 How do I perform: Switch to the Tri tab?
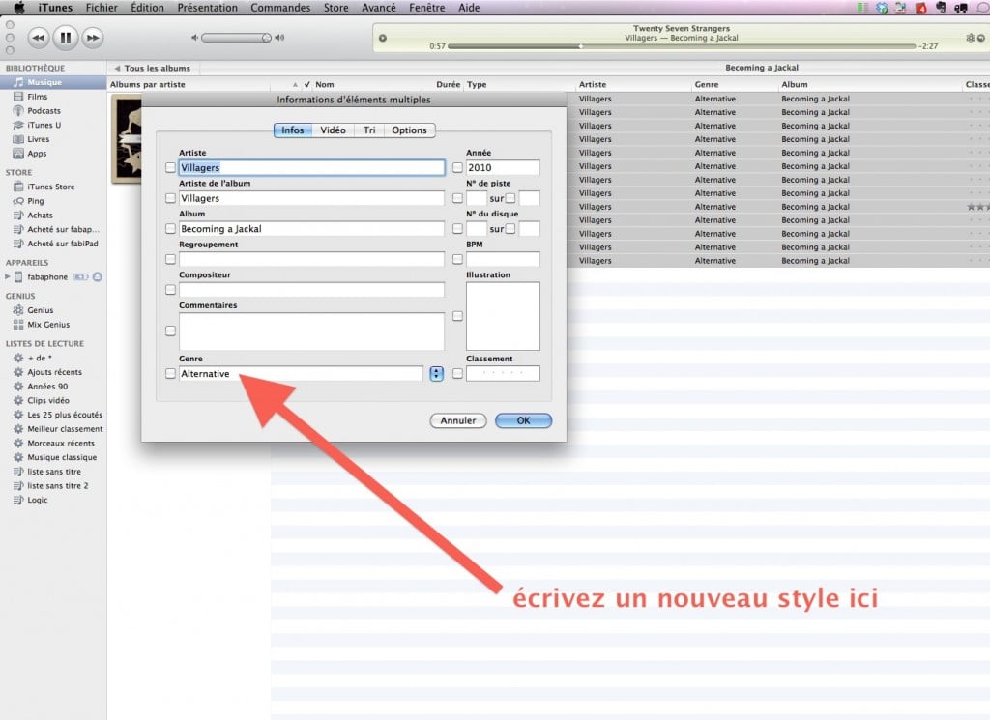(369, 130)
